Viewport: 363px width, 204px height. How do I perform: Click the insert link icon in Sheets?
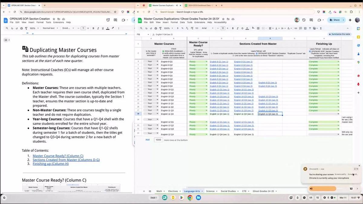point(296,28)
